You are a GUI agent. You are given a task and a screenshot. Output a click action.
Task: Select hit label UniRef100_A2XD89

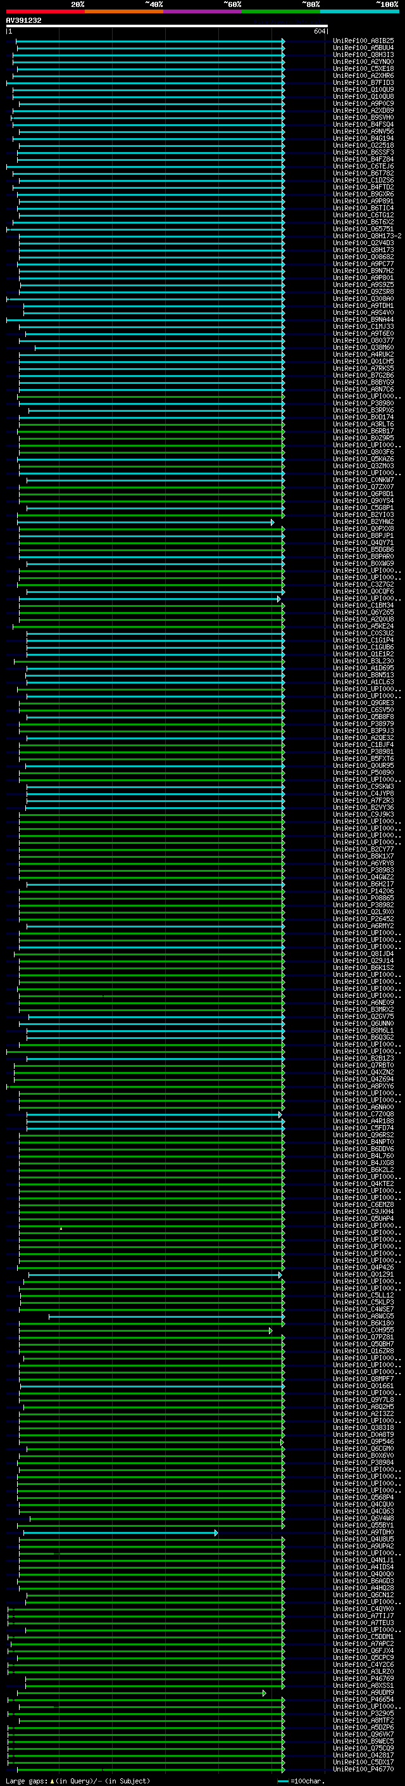[363, 110]
